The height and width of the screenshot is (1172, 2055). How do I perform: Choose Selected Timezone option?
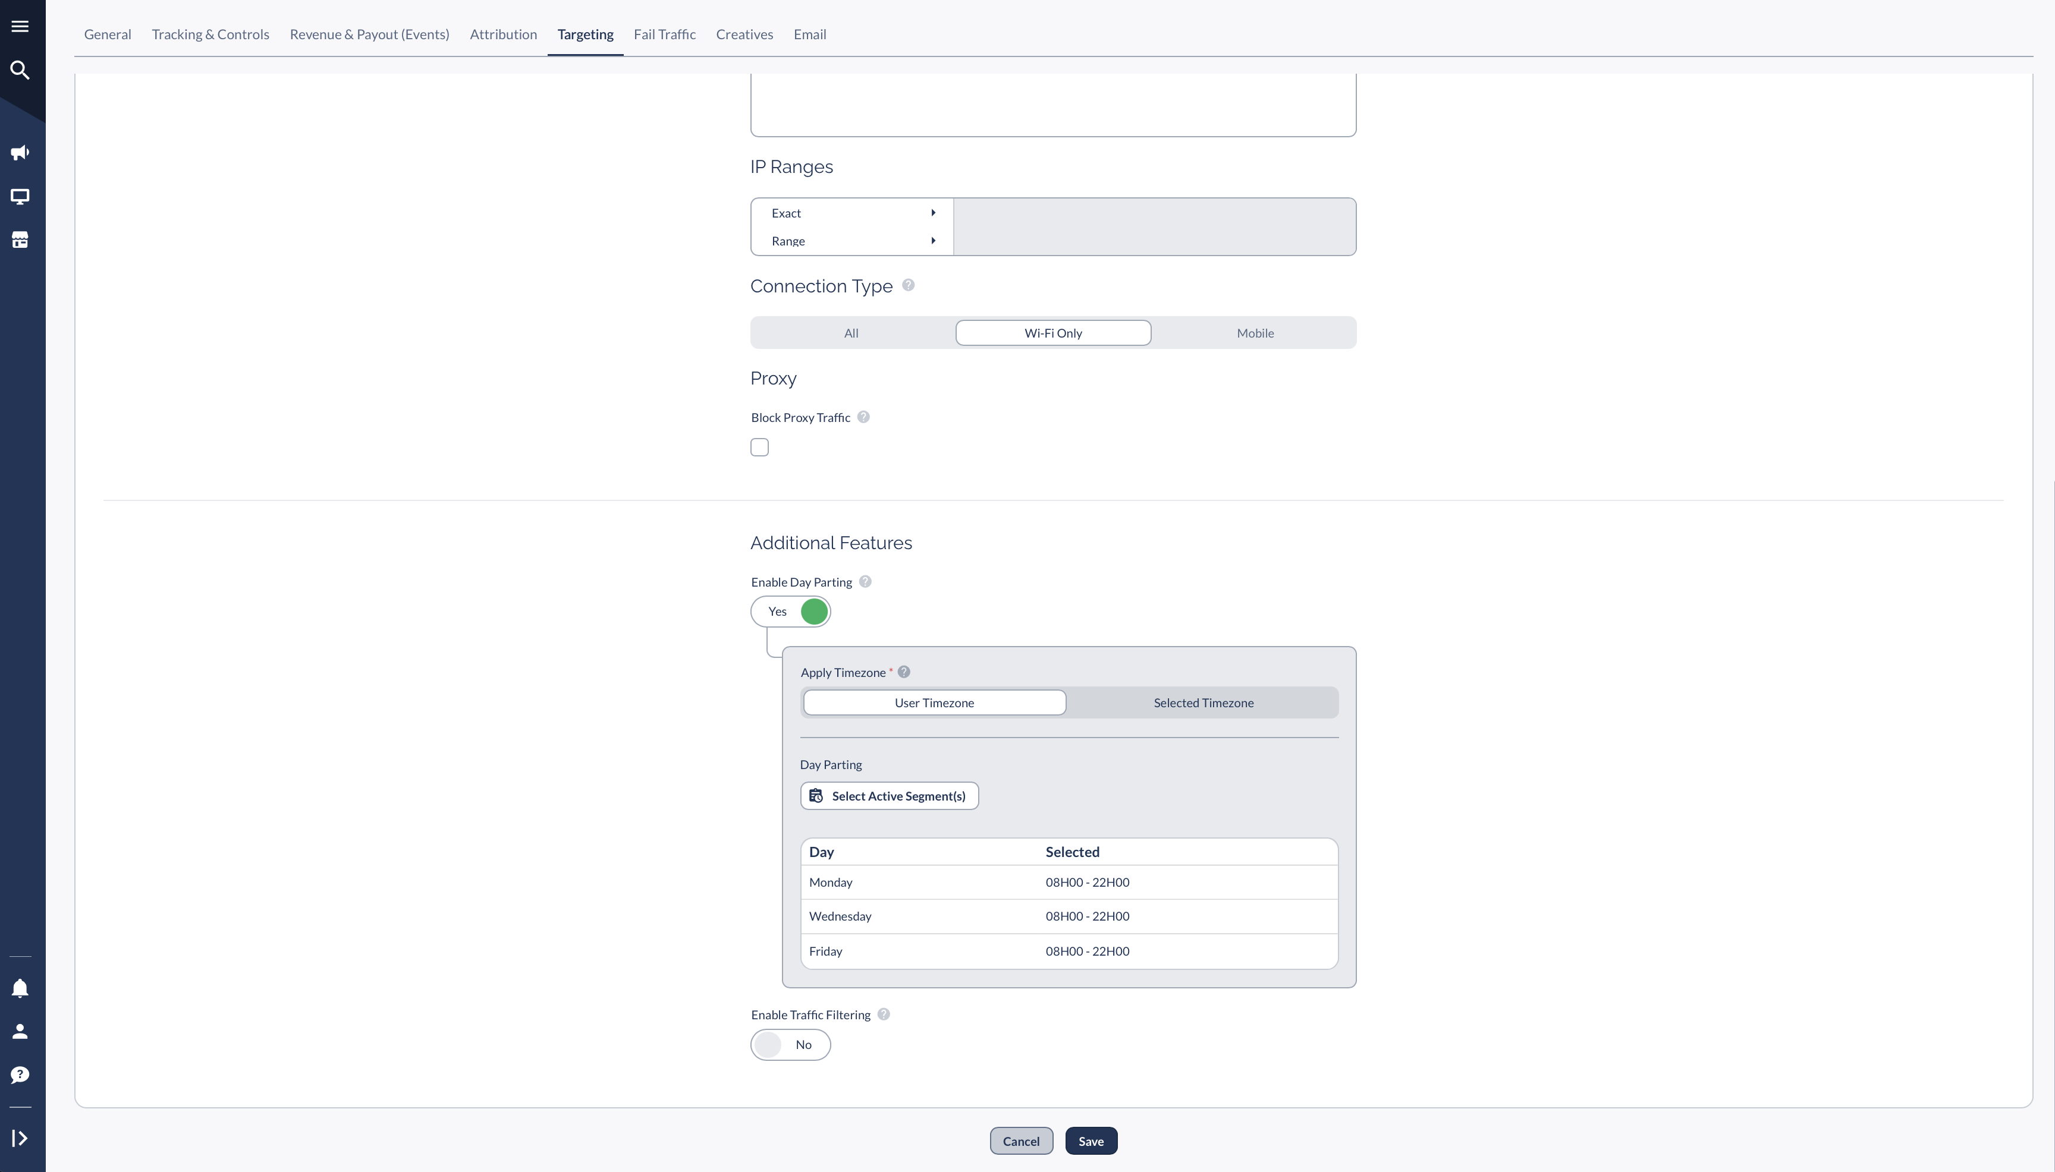[1204, 702]
